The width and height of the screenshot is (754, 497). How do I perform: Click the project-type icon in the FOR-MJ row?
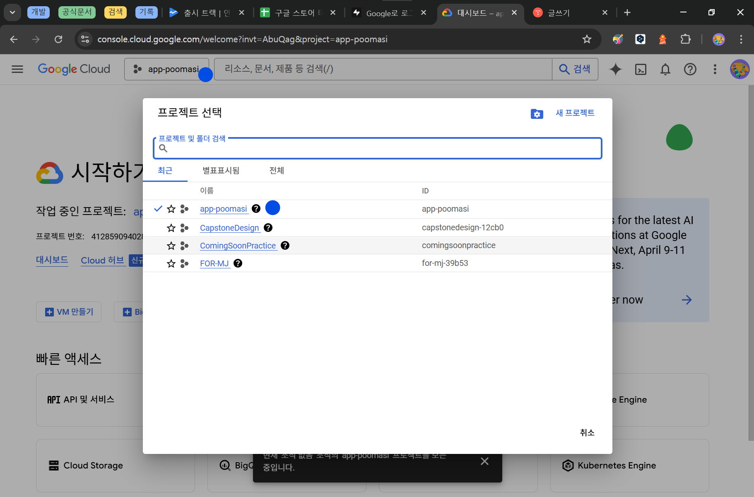point(185,263)
